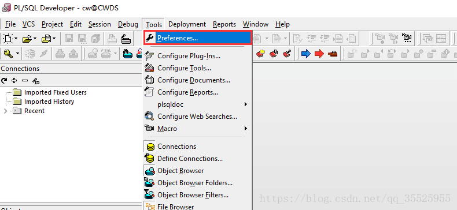This screenshot has height=210, width=457.
Task: Click the minus icon to remove connection
Action: click(x=25, y=81)
